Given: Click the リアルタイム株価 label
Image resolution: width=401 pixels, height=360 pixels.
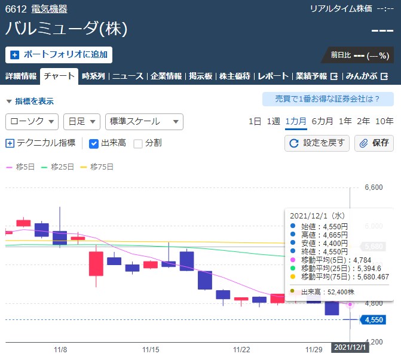Looking at the screenshot, I should click(x=341, y=9).
